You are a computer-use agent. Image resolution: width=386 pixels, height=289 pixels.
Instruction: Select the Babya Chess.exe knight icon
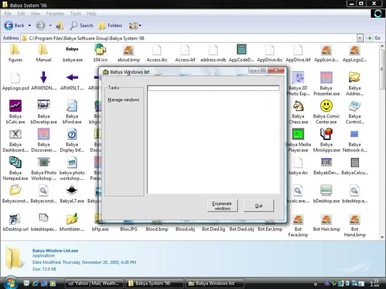(298, 106)
